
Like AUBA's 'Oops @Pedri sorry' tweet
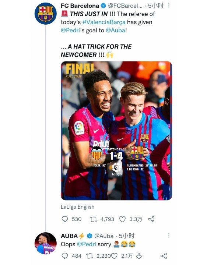(115, 256)
